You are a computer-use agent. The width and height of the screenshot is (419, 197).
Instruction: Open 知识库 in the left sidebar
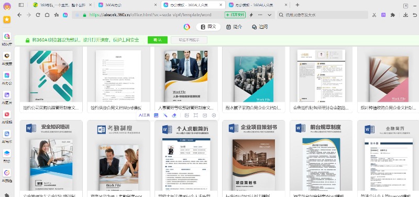7,39
